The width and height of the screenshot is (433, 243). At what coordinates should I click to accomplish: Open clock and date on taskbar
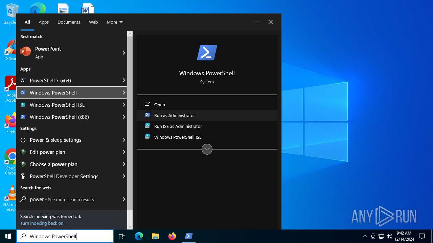coord(404,236)
